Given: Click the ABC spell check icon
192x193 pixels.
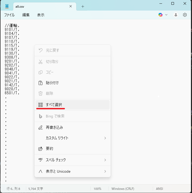Looking at the screenshot, I should point(41,160).
